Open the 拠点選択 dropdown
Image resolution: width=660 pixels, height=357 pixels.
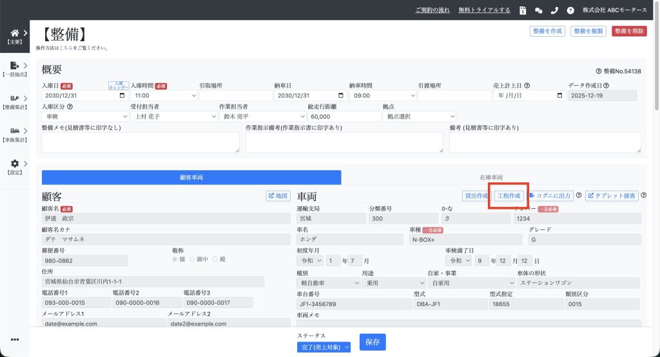[x=419, y=117]
